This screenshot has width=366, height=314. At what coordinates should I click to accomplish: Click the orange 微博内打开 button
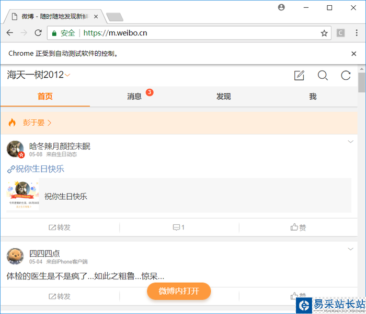[x=179, y=291]
